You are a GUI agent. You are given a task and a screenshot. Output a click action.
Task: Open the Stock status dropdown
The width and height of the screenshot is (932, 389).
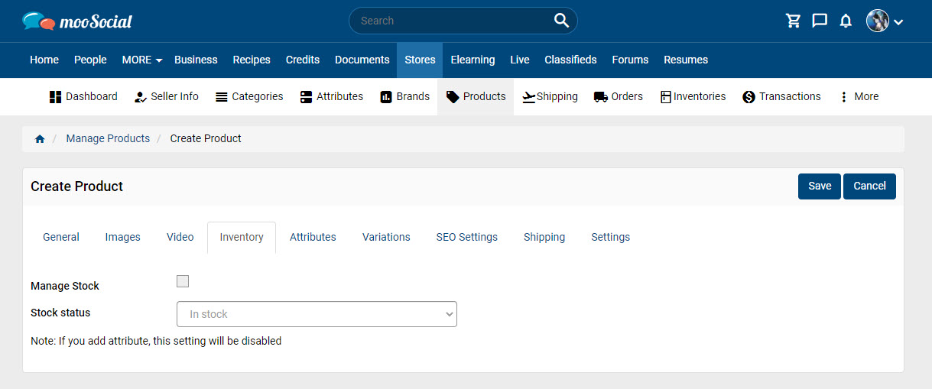tap(317, 314)
